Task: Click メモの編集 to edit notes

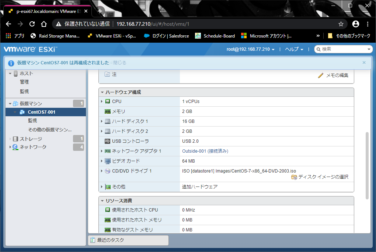Action: [x=333, y=75]
